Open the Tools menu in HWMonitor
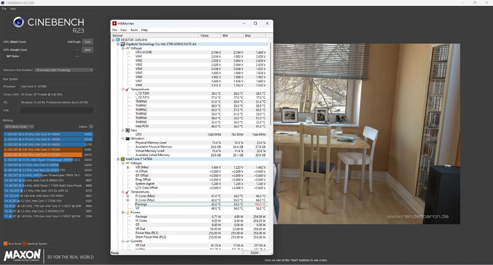 [x=134, y=30]
